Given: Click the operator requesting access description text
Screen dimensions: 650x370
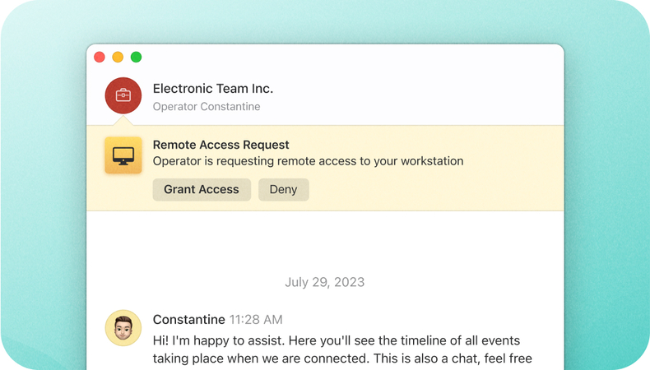Looking at the screenshot, I should tap(308, 161).
